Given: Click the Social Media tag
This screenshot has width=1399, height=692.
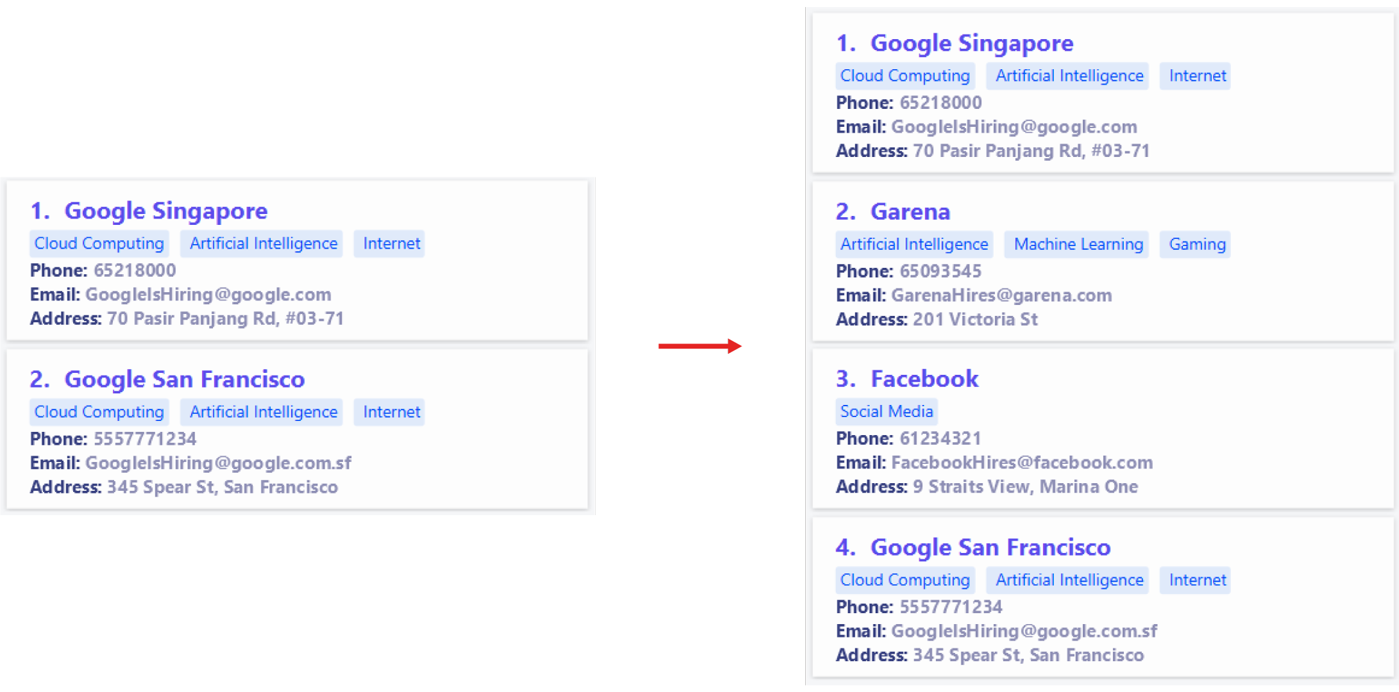Looking at the screenshot, I should point(887,411).
